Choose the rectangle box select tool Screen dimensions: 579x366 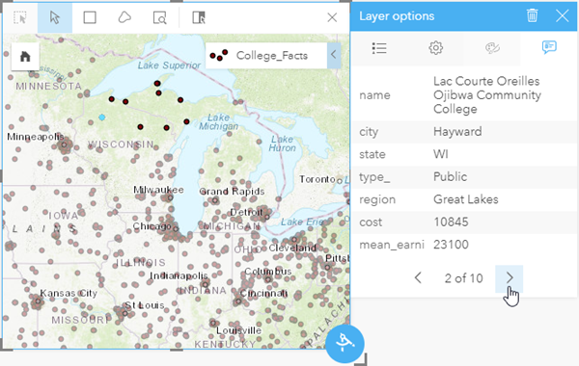[x=90, y=17]
